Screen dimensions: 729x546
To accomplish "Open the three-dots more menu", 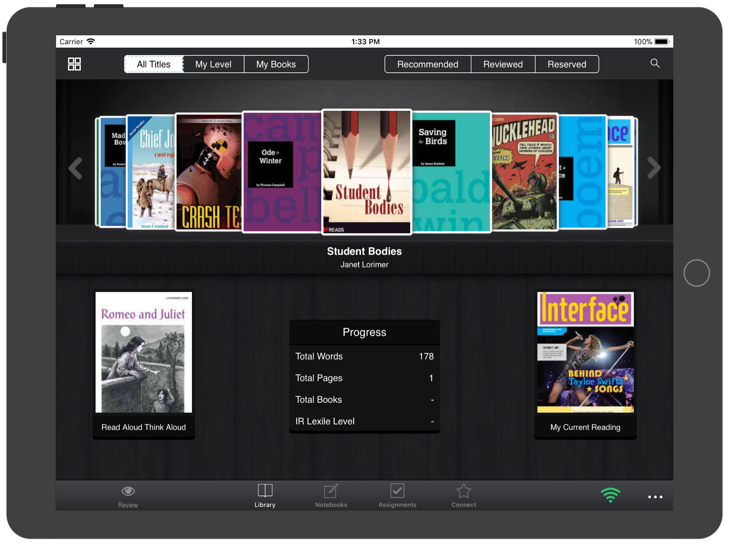I will click(x=655, y=497).
